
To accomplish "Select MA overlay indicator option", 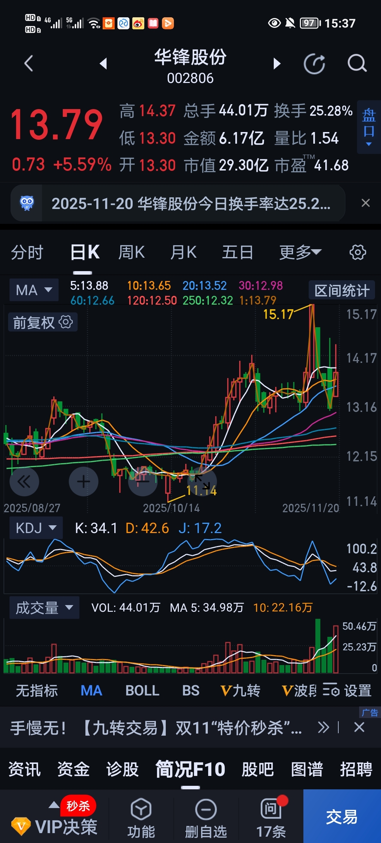I will click(x=91, y=690).
